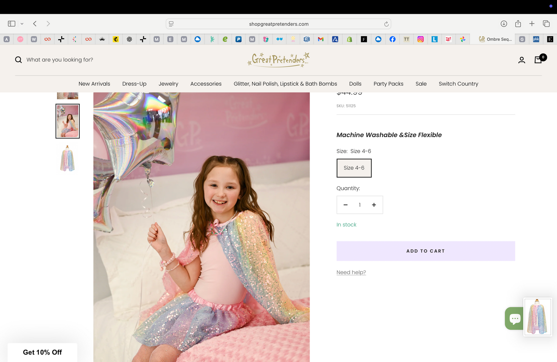Image resolution: width=557 pixels, height=362 pixels.
Task: Open the account login icon
Action: [522, 60]
